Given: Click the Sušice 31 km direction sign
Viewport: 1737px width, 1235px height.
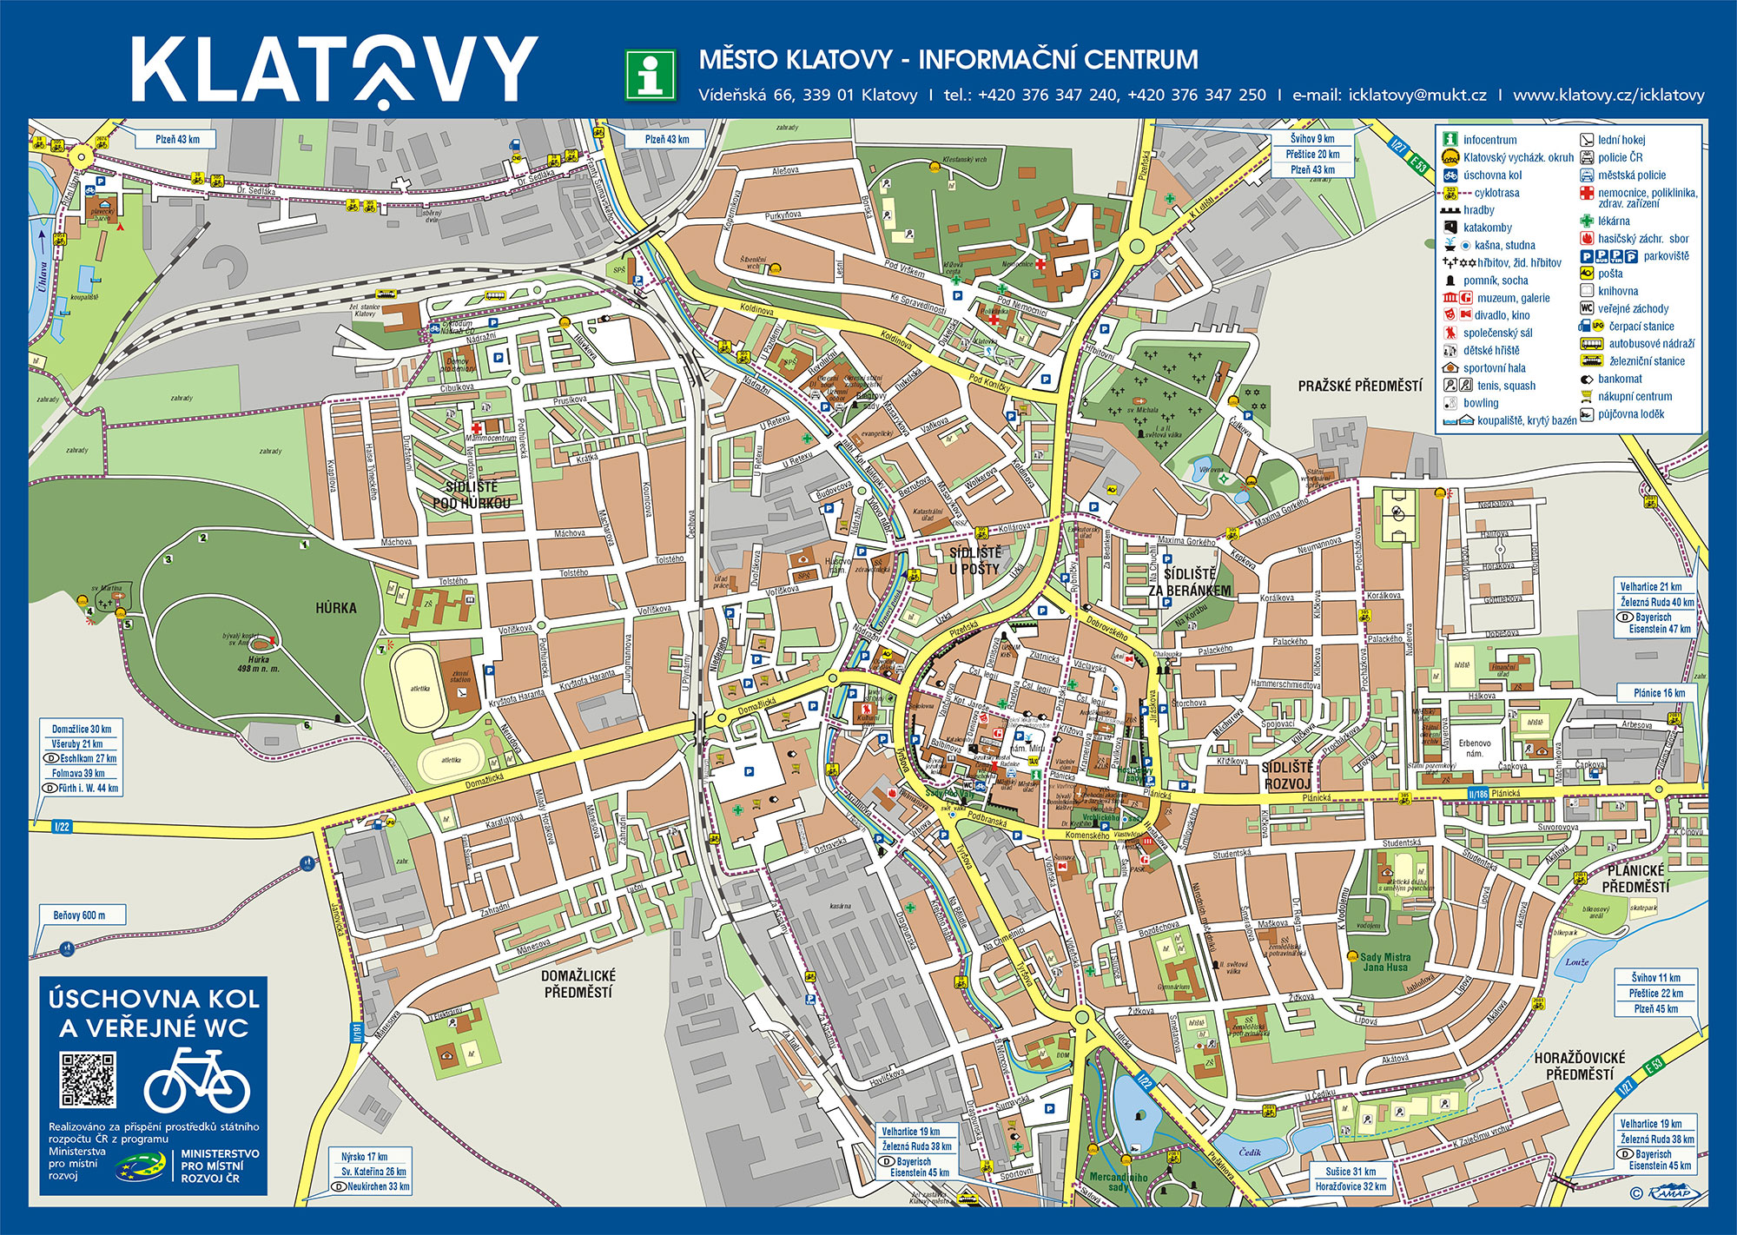Looking at the screenshot, I should (x=1351, y=1172).
